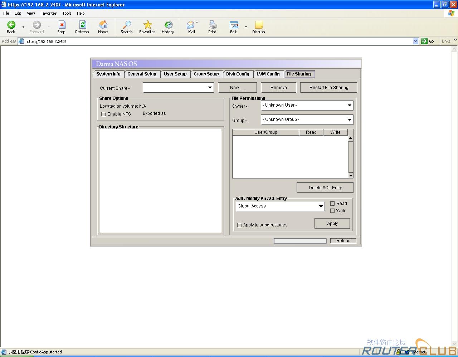
Task: Click the page icon in the address bar
Action: point(21,41)
